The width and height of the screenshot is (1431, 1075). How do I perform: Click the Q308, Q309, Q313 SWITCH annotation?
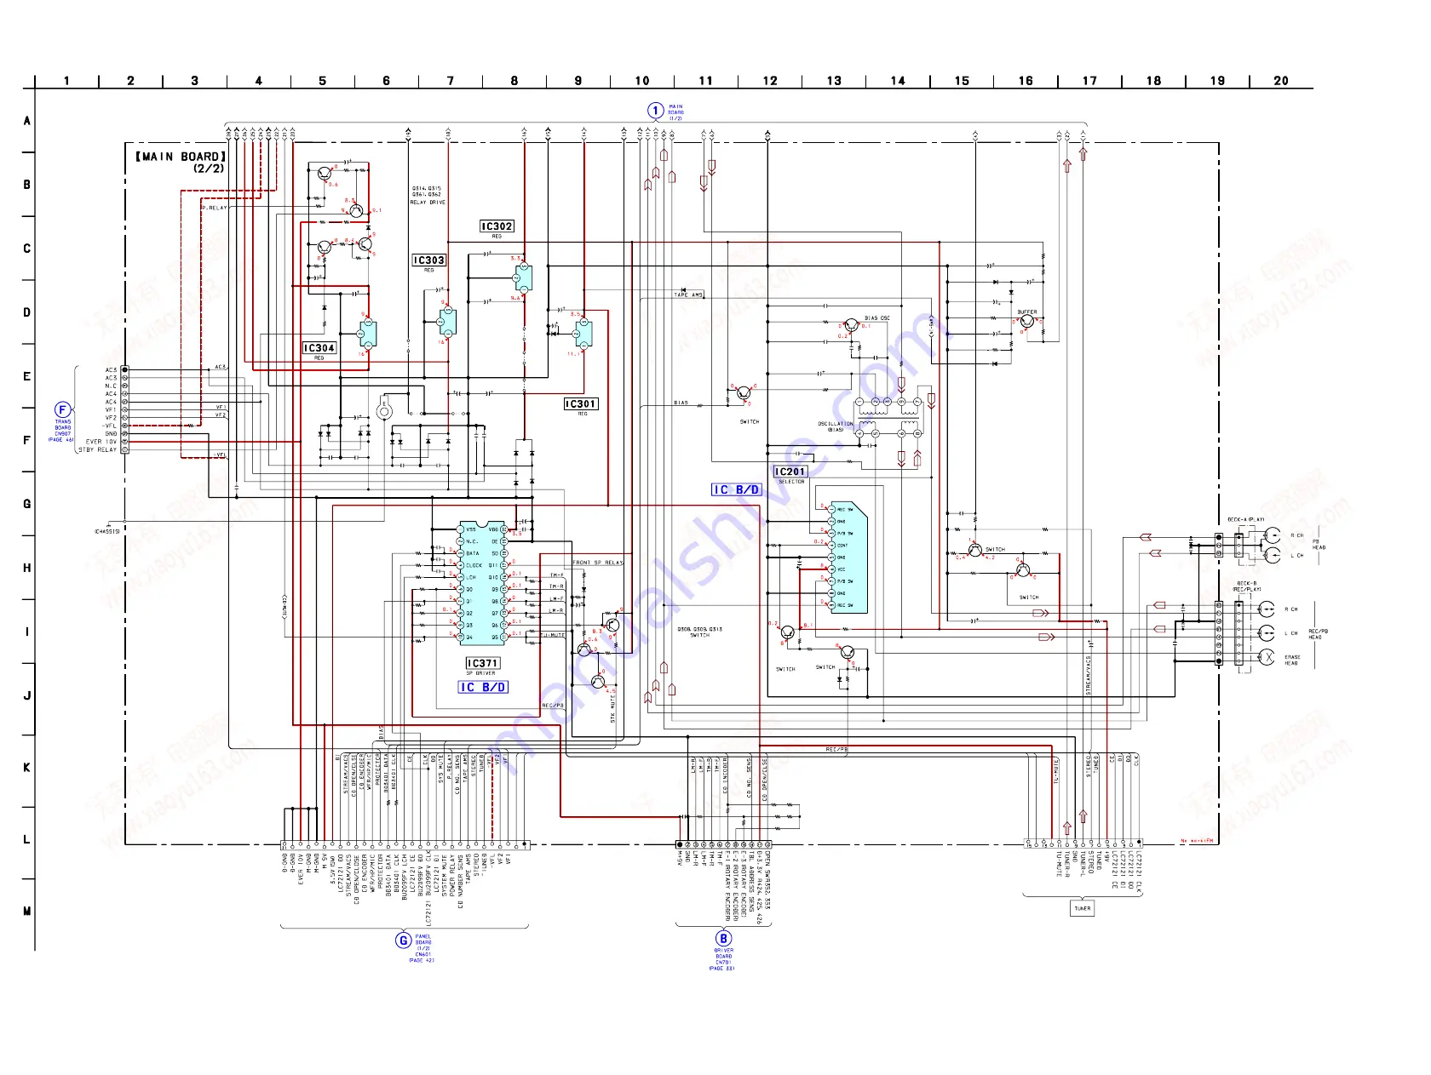tap(699, 632)
